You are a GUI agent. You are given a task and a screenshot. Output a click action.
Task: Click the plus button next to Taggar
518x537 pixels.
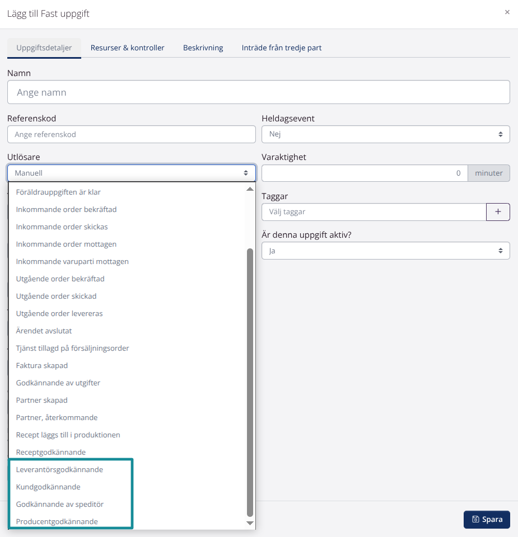498,212
